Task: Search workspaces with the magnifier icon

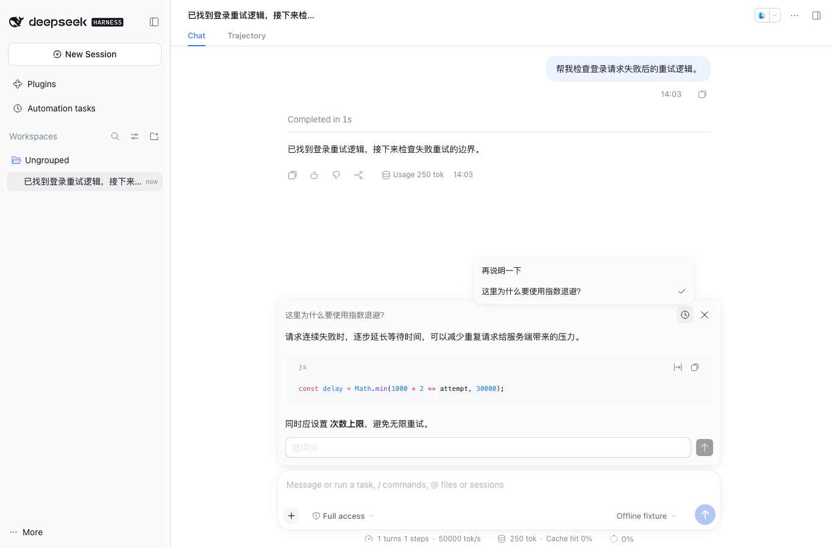Action: click(x=115, y=136)
